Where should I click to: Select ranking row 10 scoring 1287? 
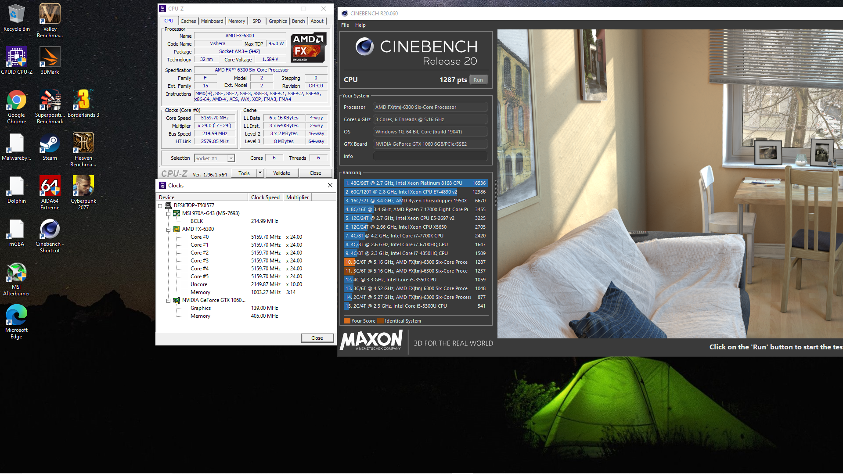[x=416, y=262]
